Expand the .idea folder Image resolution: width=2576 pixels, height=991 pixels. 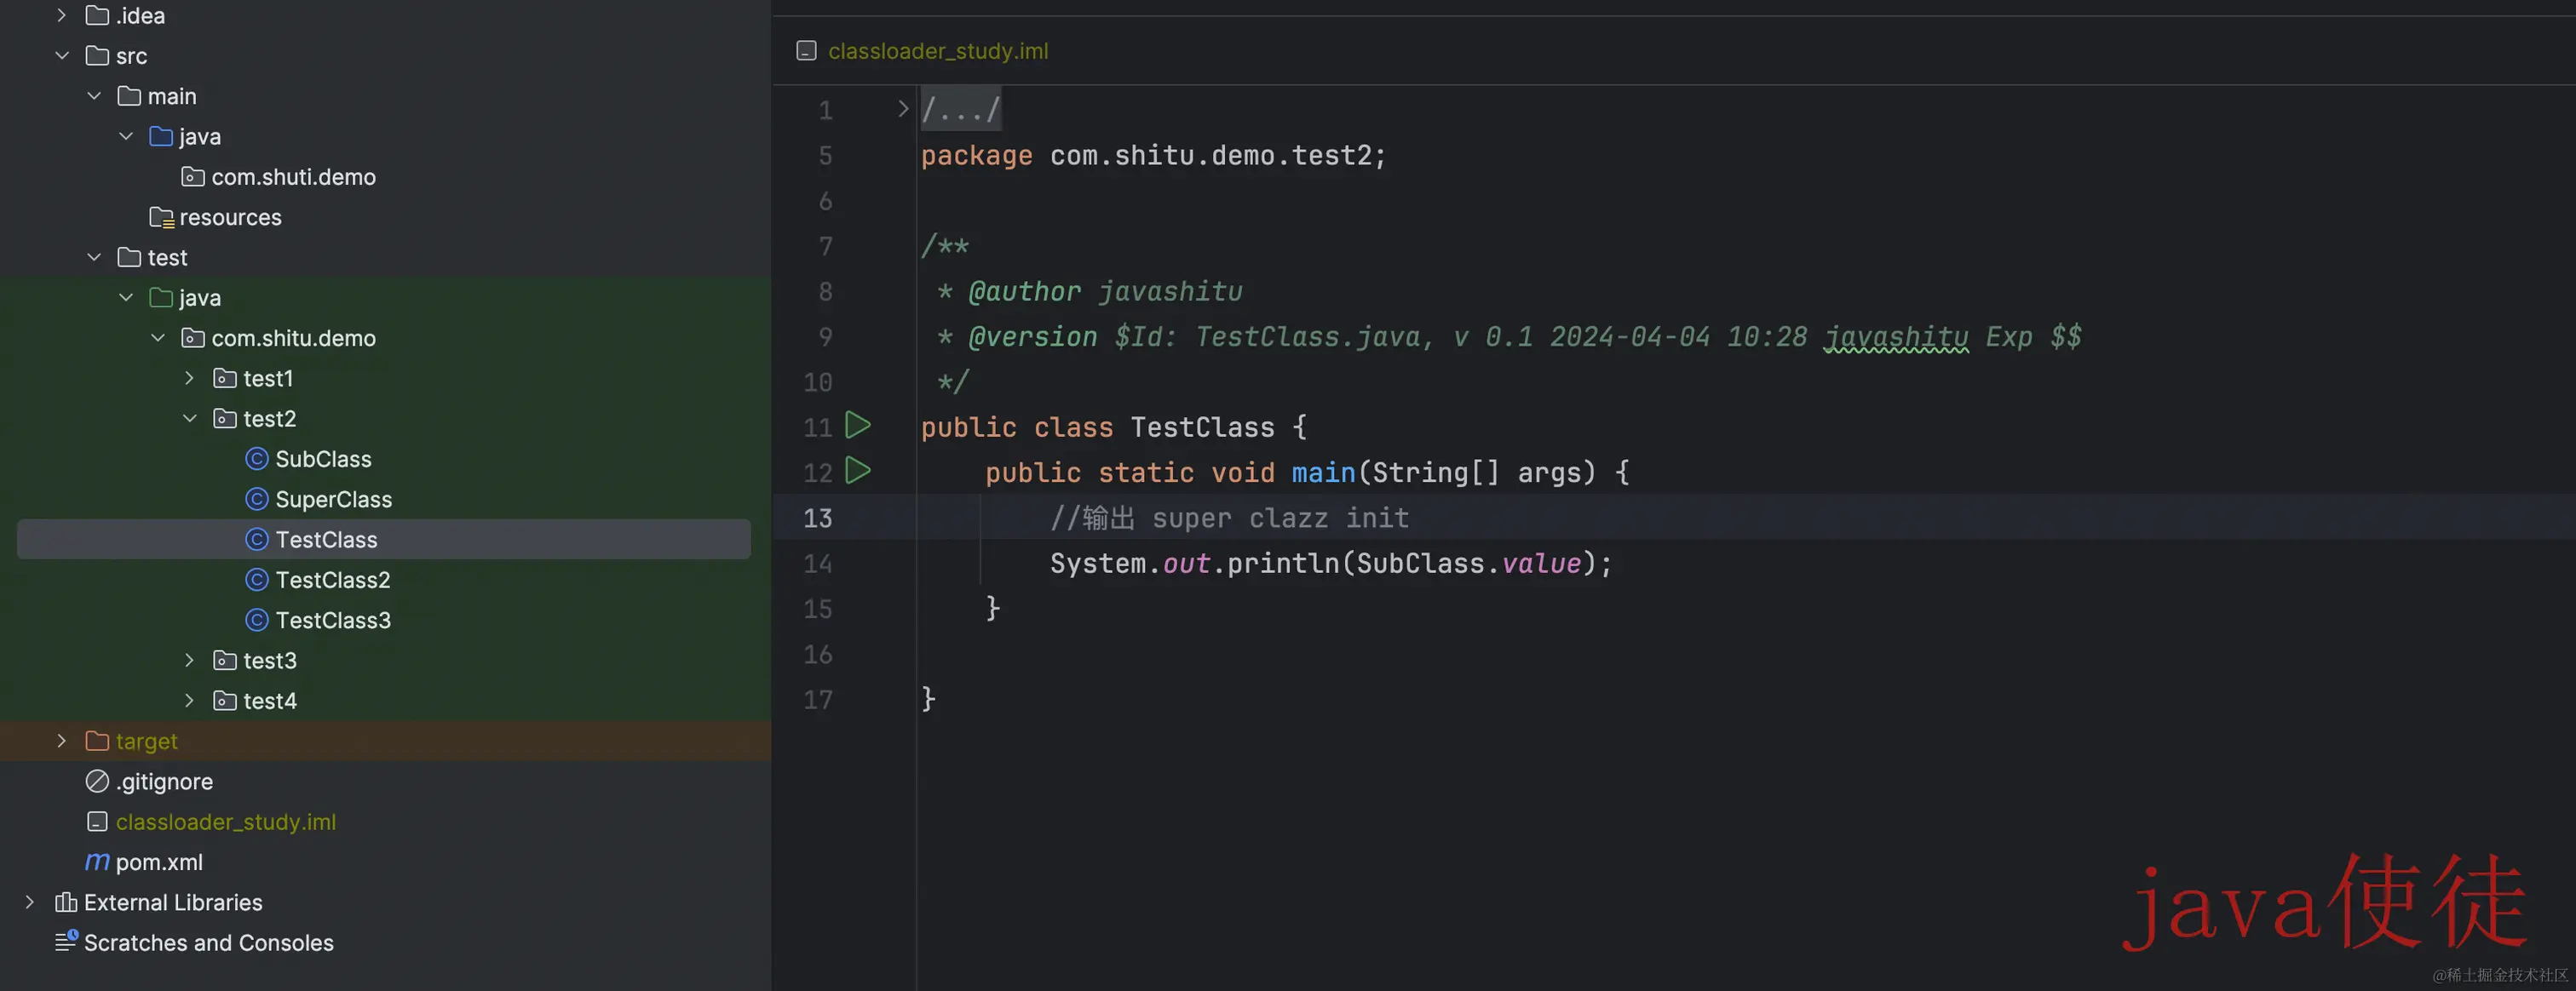(62, 15)
